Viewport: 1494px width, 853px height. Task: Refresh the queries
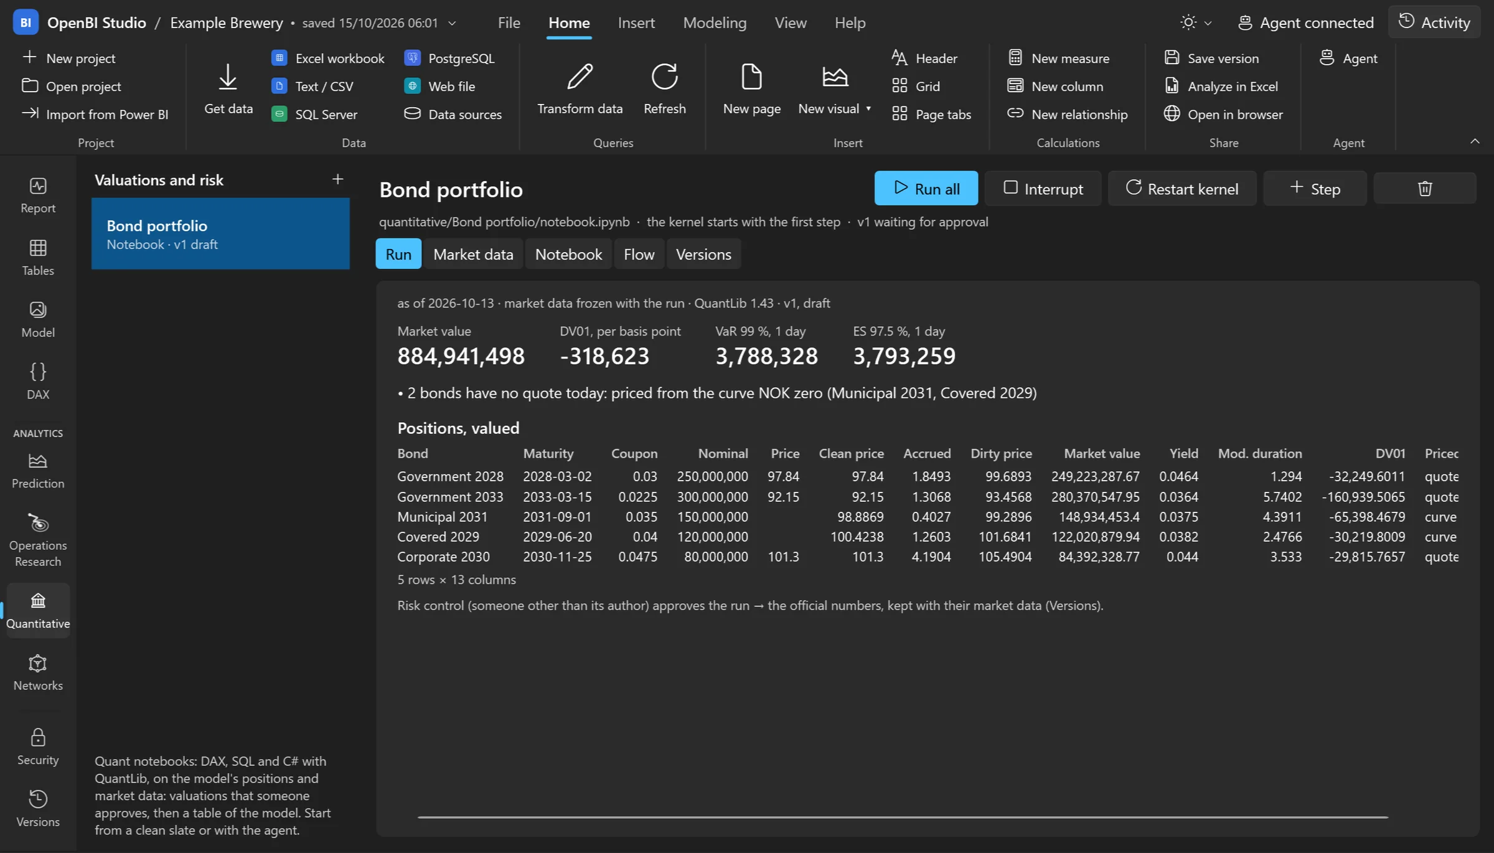(664, 89)
